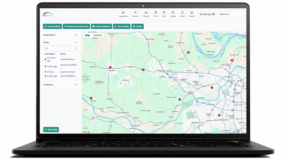Open the Dispatch panel
285x160 pixels.
coord(146,14)
